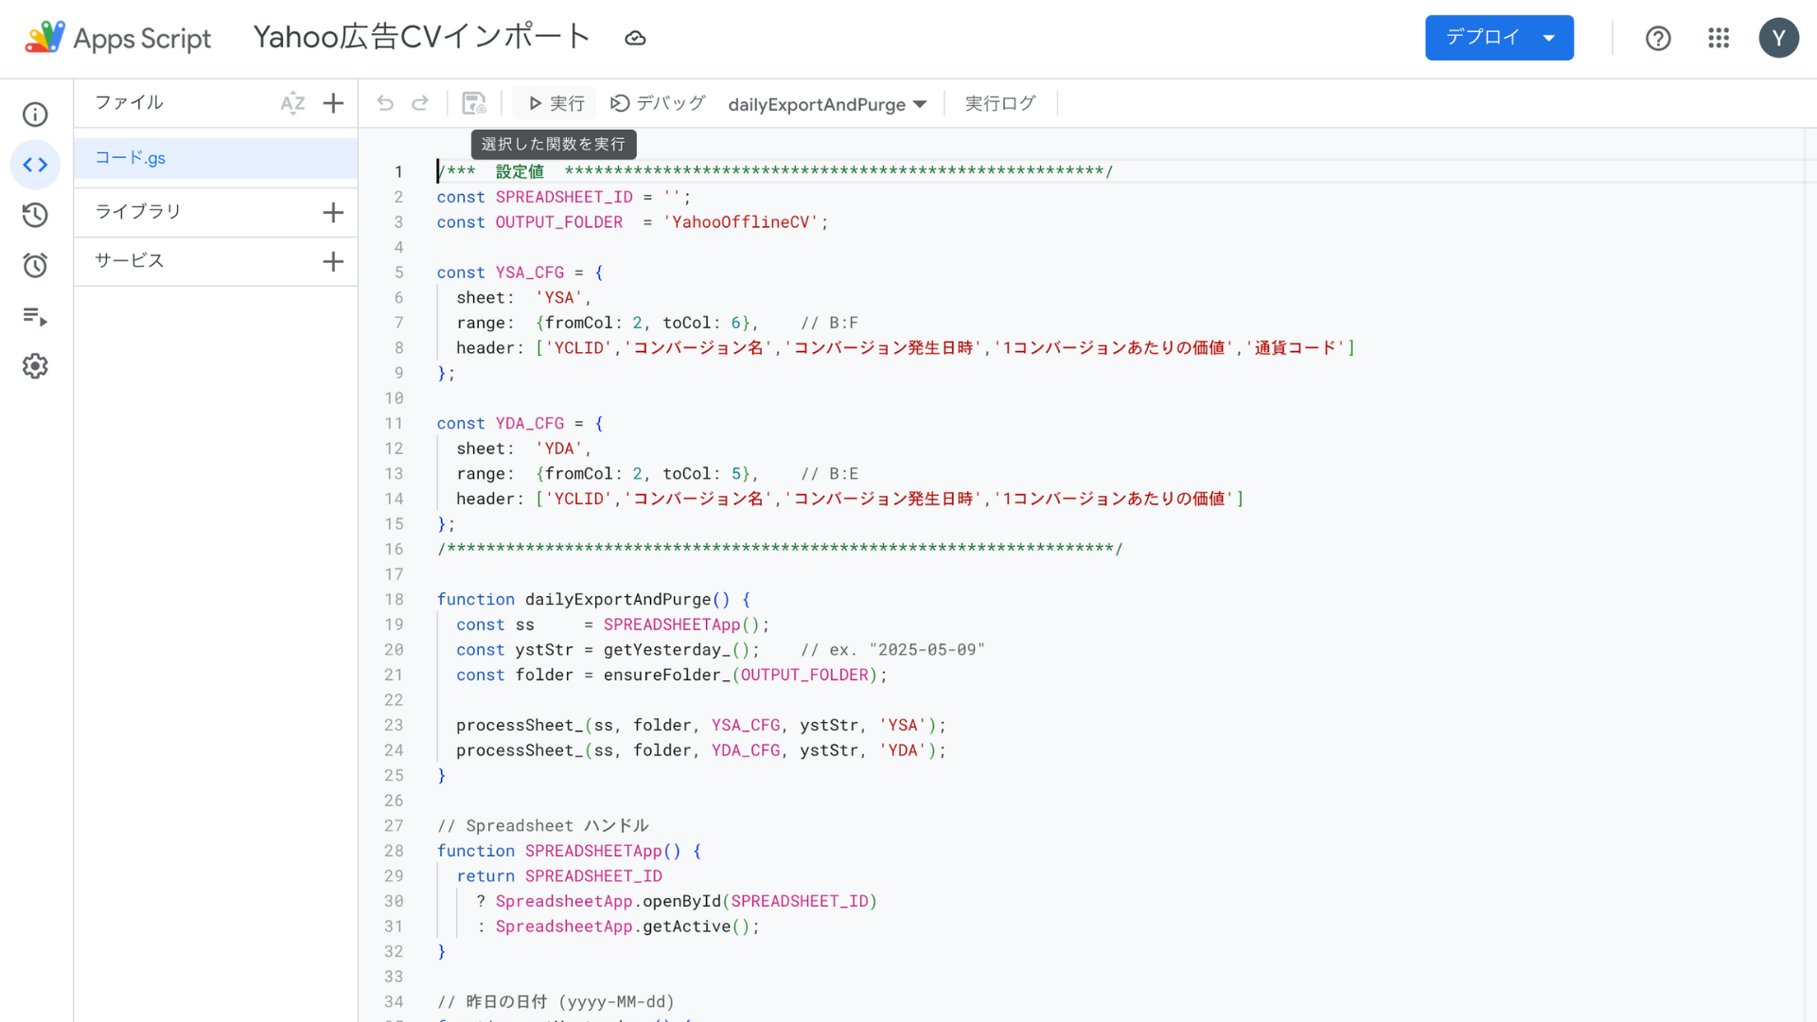Click processSheet_ on the 'YSA' line
The image size is (1817, 1022).
coord(520,726)
